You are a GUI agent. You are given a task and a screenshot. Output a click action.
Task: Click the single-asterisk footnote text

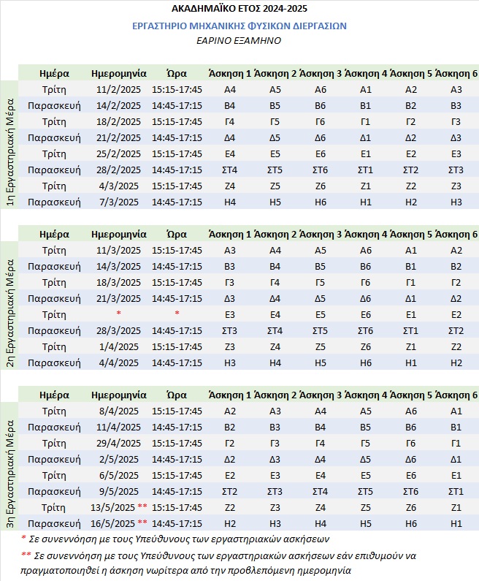175,539
